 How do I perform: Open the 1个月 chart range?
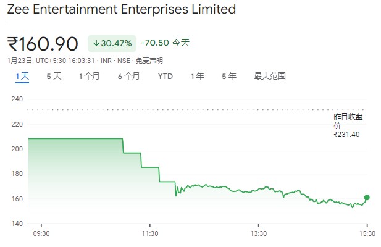(x=89, y=77)
